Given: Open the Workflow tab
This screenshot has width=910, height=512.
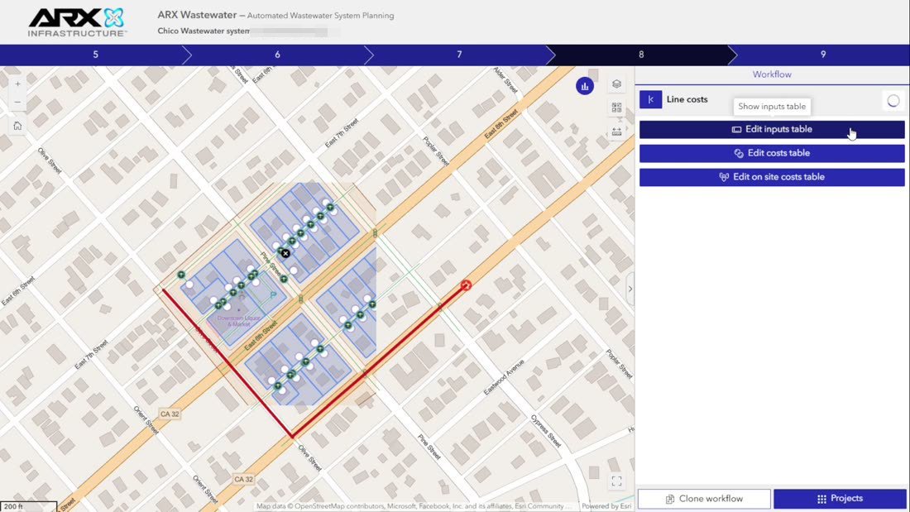Looking at the screenshot, I should point(772,74).
